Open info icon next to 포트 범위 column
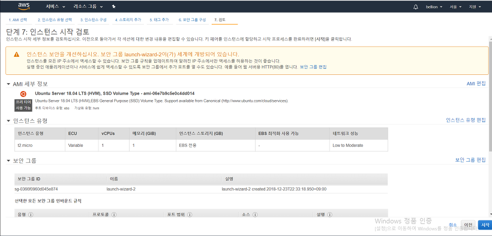Viewport: 492px width, 236px height. click(190, 214)
